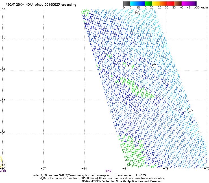Image resolution: width=209 pixels, height=183 pixels.
Task: Click the small black circle marker near -81 longitude
Action: 129,66
